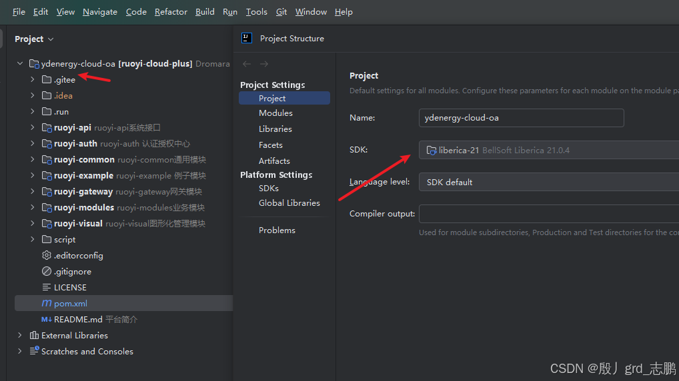Select Project under Project Settings
This screenshot has width=679, height=381.
coord(285,98)
